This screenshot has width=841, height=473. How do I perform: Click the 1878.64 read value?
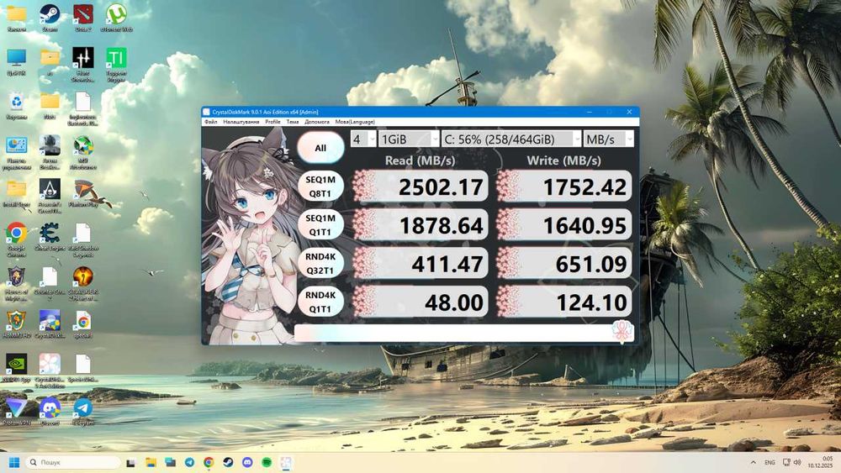(420, 225)
